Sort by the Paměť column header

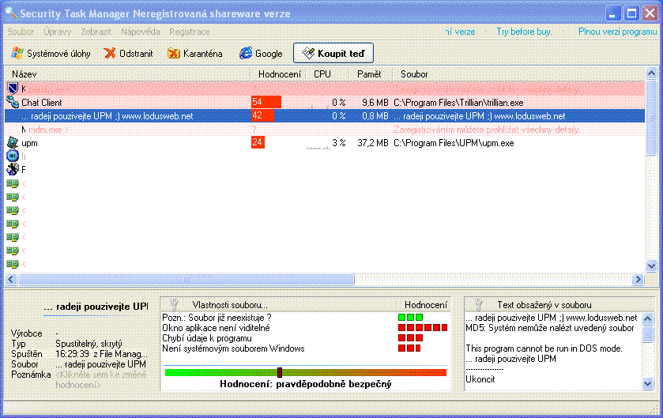(369, 74)
